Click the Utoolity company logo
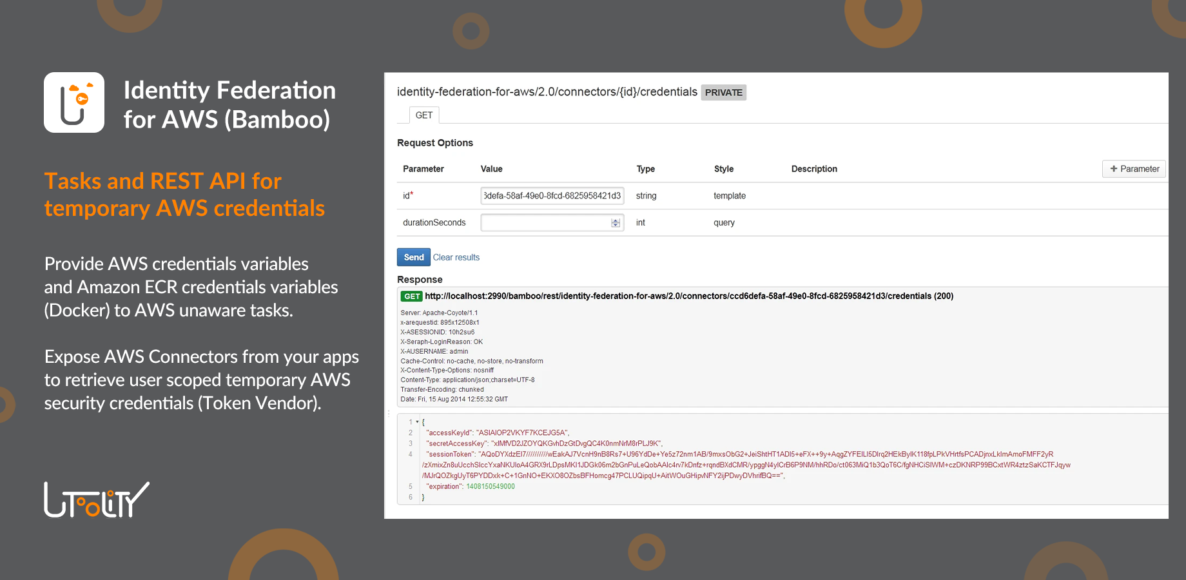 coord(97,499)
